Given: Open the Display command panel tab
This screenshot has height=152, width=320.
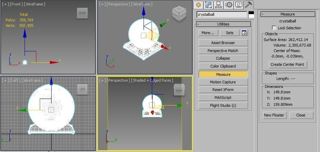Looking at the screenshot, I should click(x=238, y=5).
